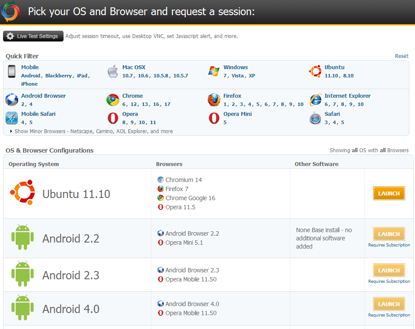The width and height of the screenshot is (415, 329).
Task: Select the Internet Explorer filter heading
Action: pyautogui.click(x=348, y=96)
